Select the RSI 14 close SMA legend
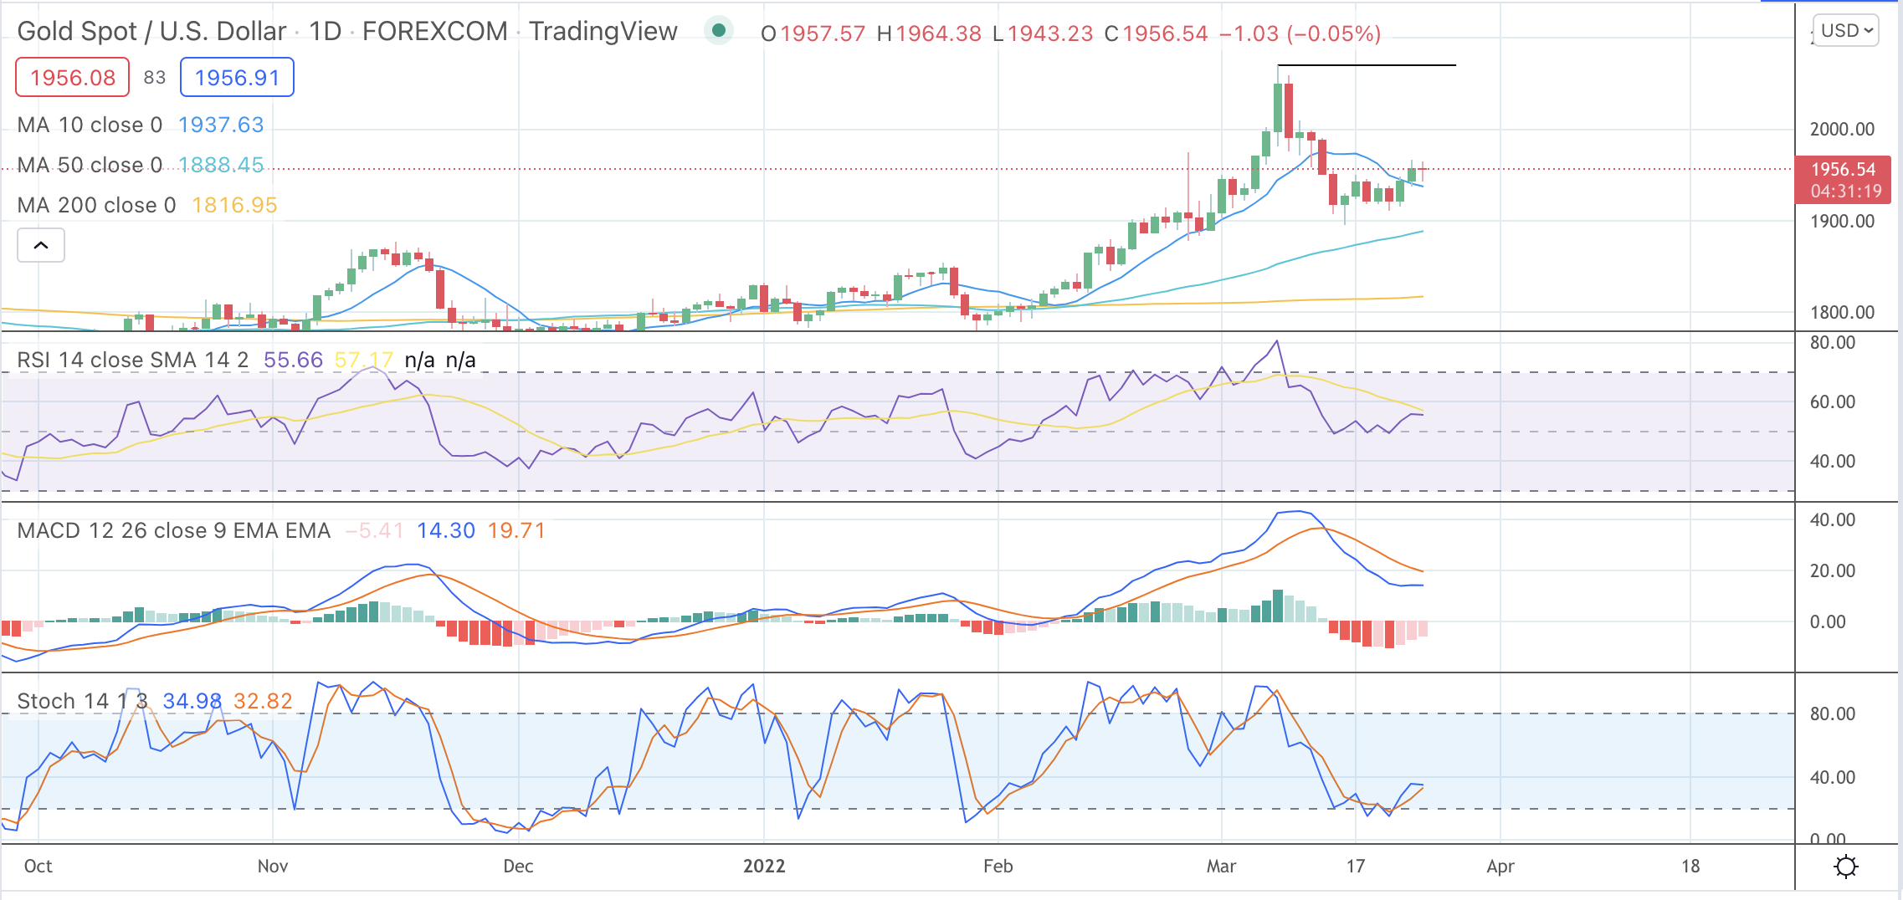The height and width of the screenshot is (900, 1903). [x=133, y=360]
